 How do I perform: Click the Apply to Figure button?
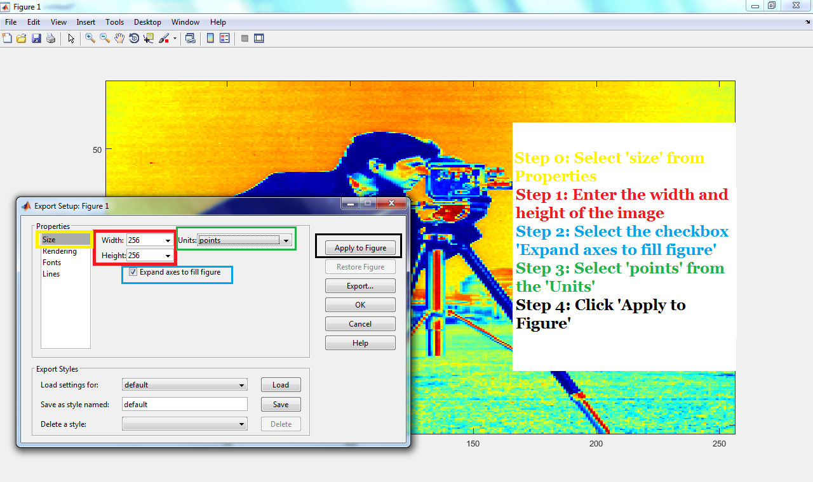[x=360, y=247]
